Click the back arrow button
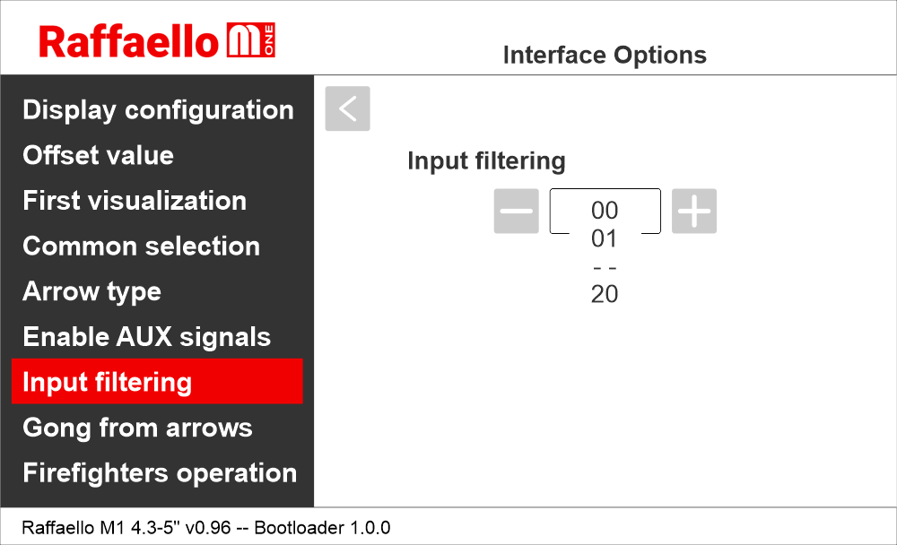The image size is (897, 545). [x=347, y=108]
